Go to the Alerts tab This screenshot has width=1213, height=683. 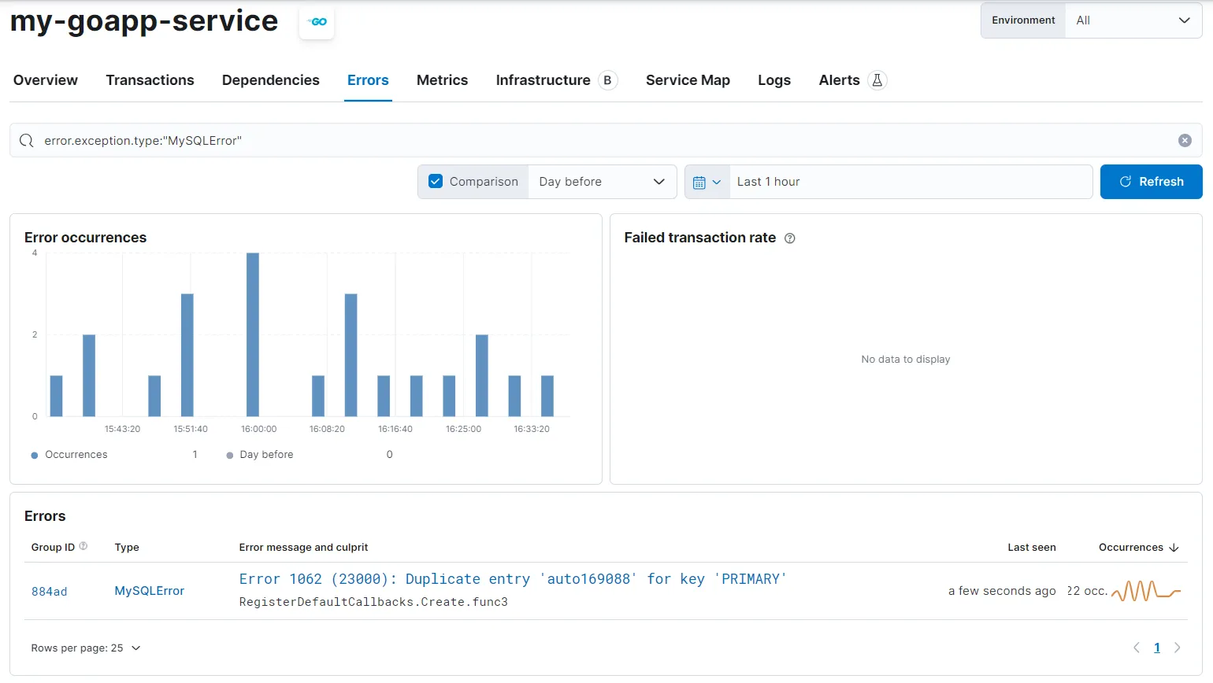coord(839,80)
